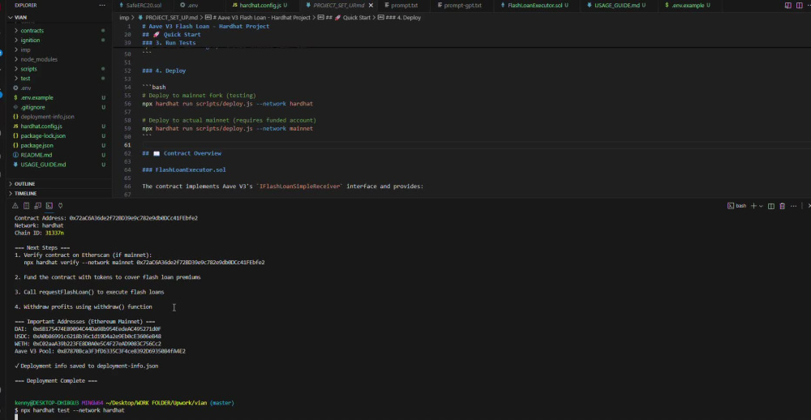Click the npx hardhat verify command in terminal

144,263
